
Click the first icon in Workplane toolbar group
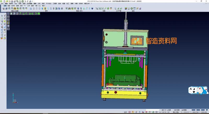tap(116, 9)
